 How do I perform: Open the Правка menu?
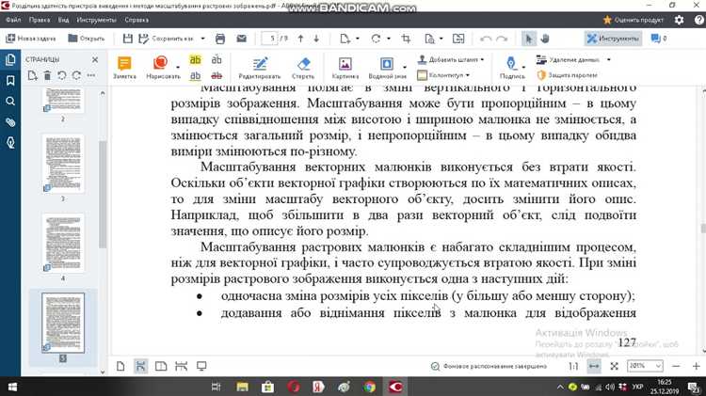[40, 20]
